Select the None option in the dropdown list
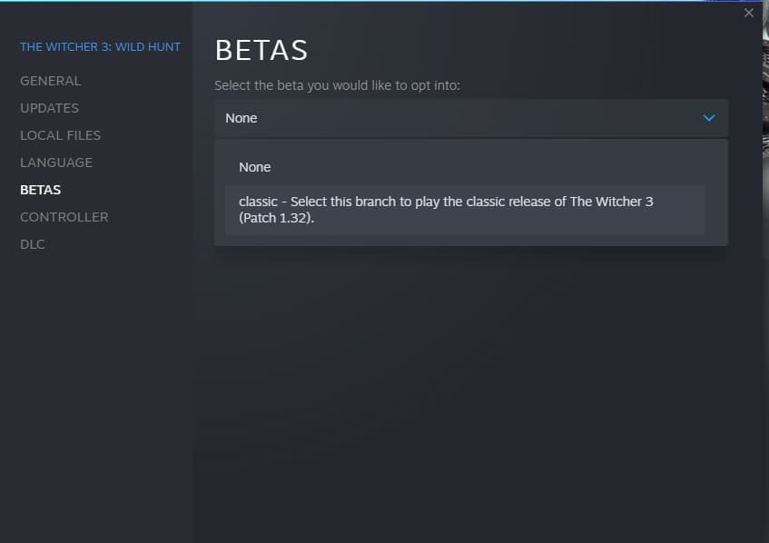This screenshot has width=769, height=543. pos(255,167)
